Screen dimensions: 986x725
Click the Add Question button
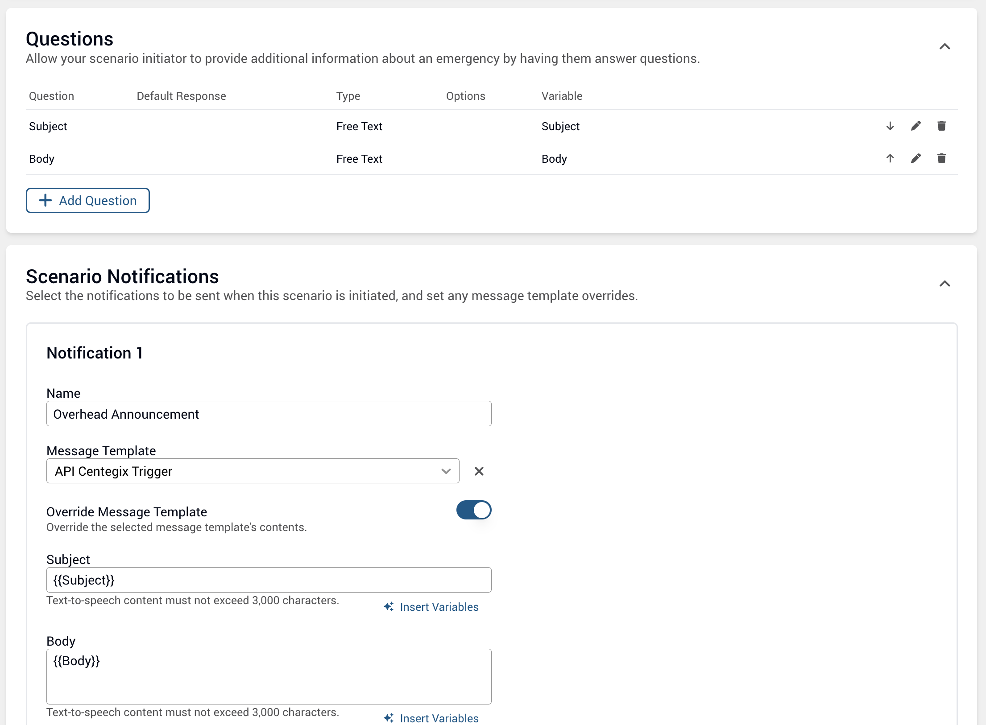pyautogui.click(x=87, y=200)
